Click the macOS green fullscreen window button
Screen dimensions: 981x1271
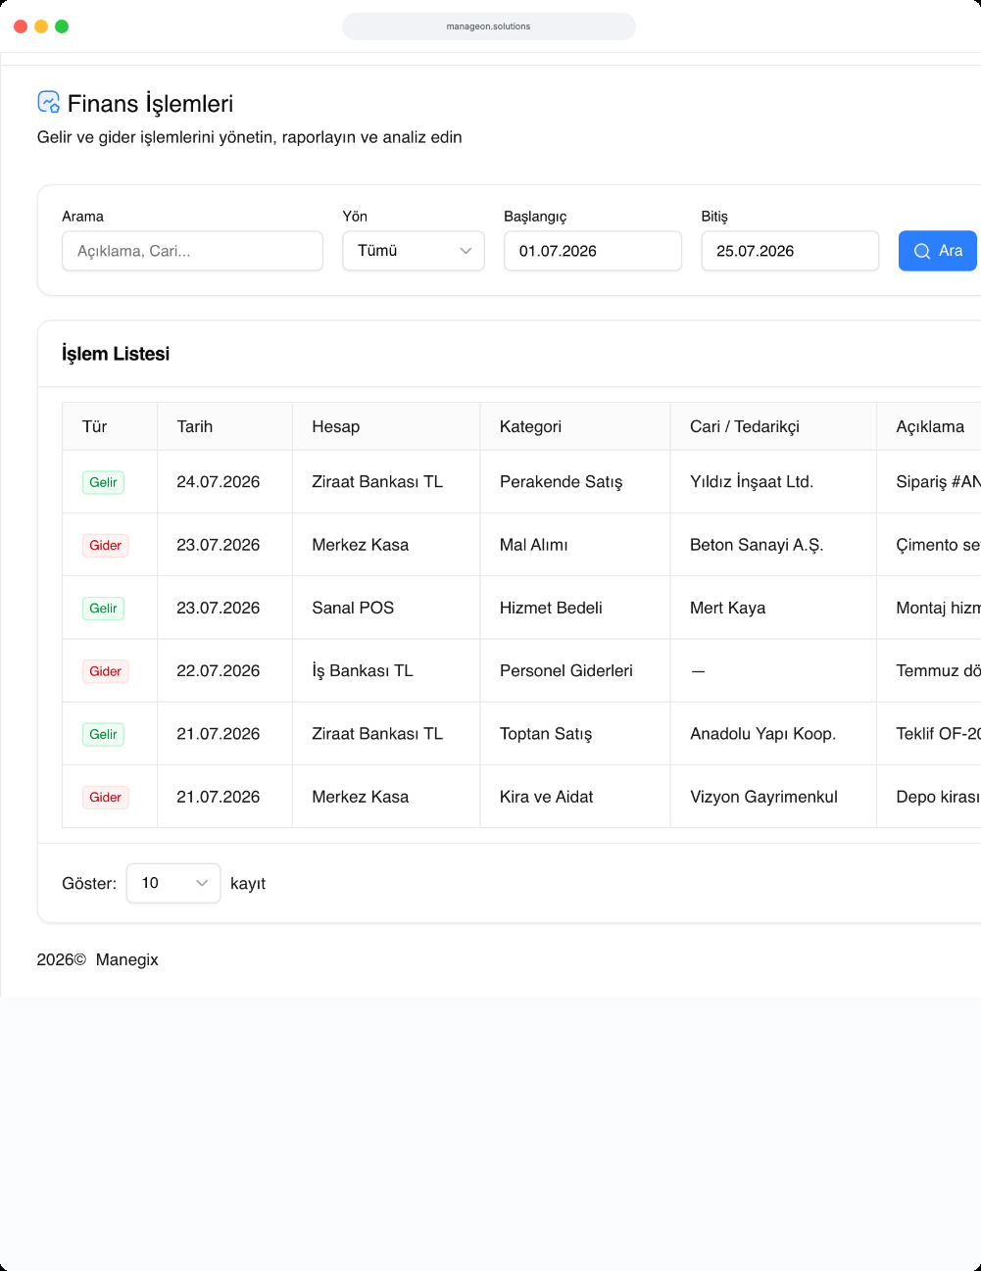click(62, 26)
